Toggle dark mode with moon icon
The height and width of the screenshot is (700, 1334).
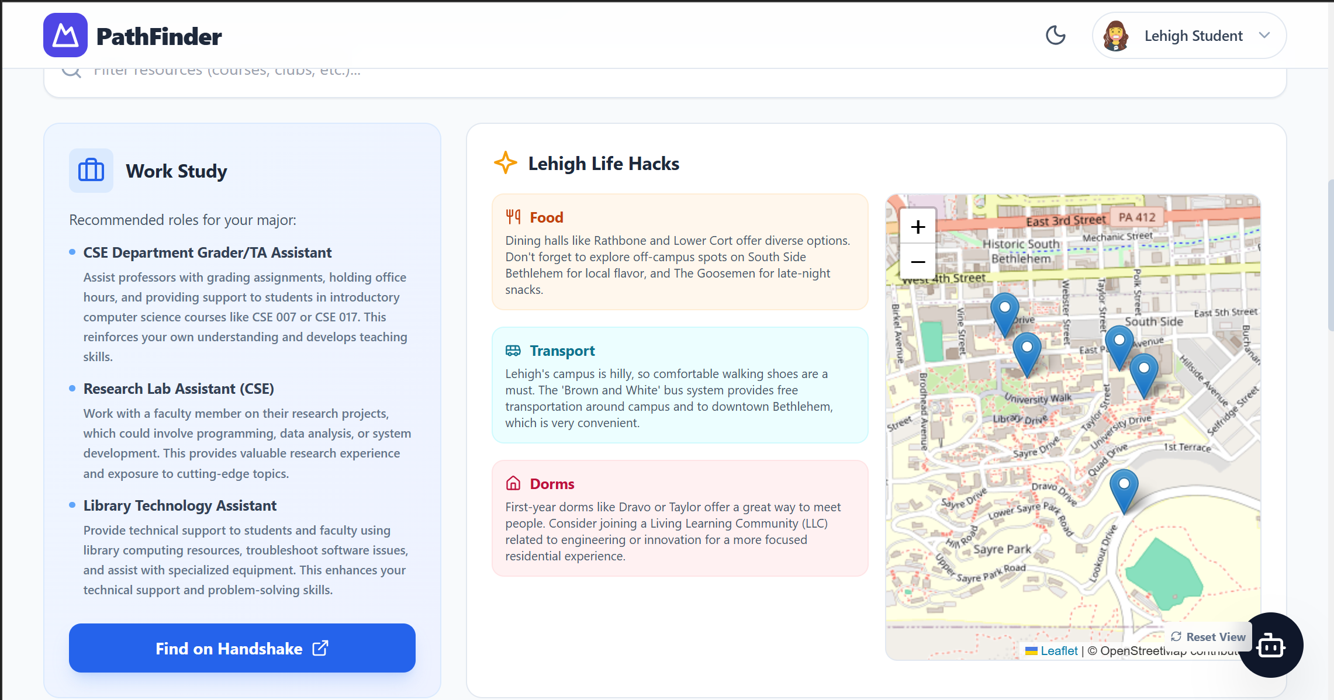coord(1055,36)
